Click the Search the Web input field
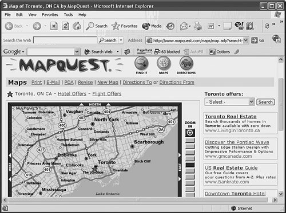 [65, 40]
